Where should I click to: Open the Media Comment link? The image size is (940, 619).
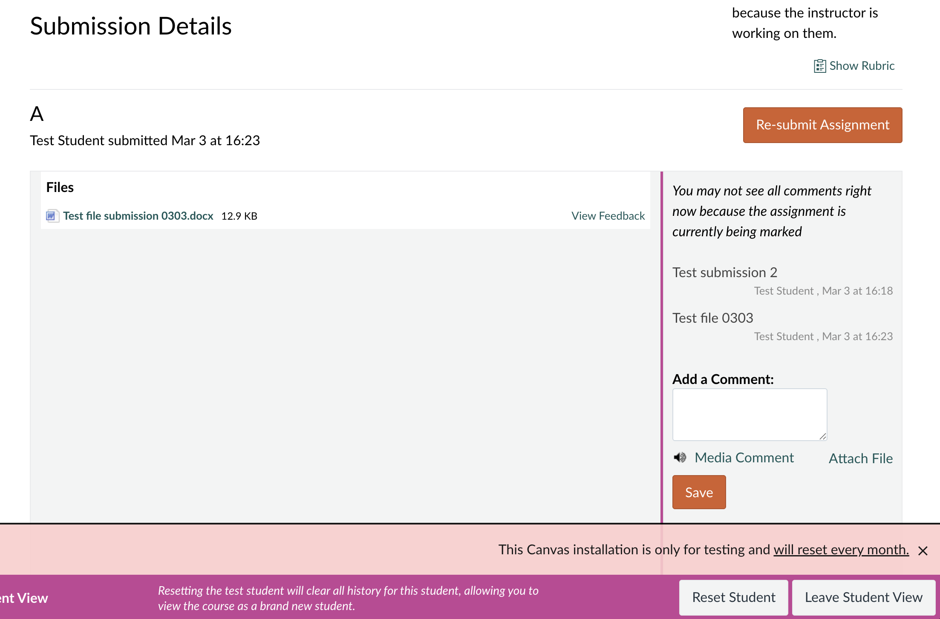tap(744, 458)
